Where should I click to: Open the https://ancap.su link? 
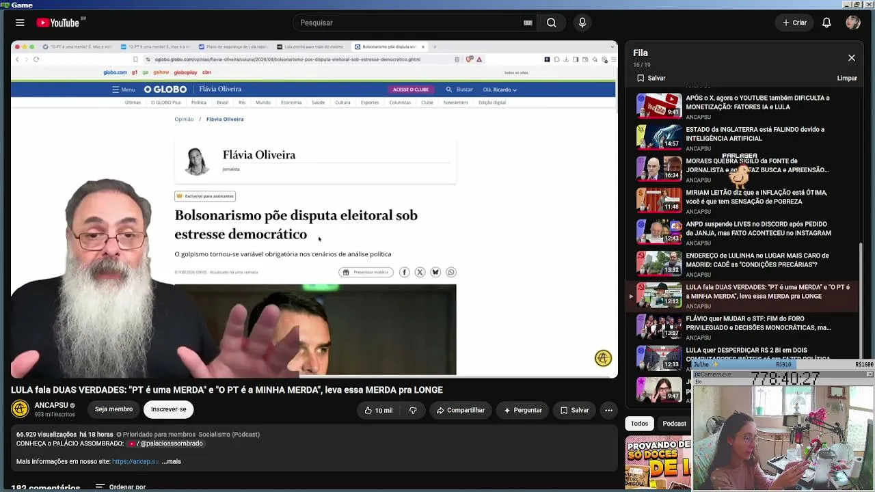135,461
